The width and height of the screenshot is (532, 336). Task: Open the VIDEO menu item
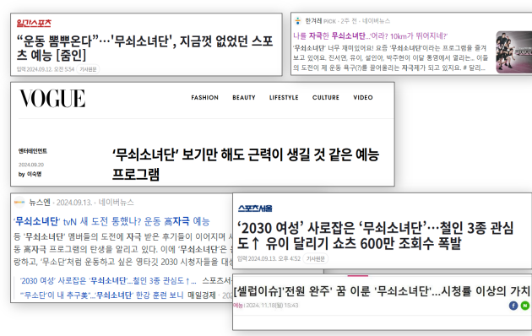click(363, 98)
